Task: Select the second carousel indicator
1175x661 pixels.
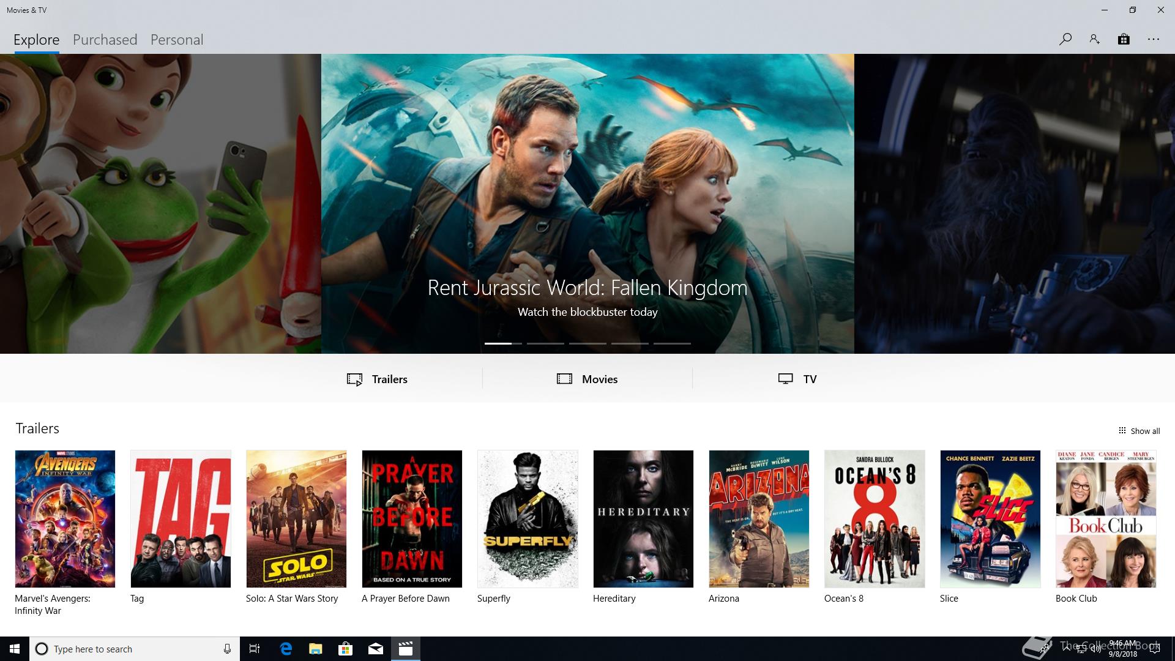Action: 545,343
